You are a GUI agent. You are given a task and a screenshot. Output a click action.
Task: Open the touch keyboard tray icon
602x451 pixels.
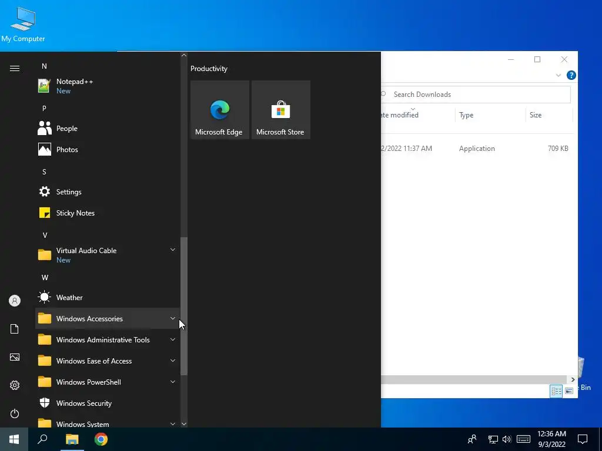[523, 439]
